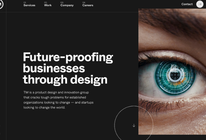Click the downward scroll arrow icon

[134, 125]
